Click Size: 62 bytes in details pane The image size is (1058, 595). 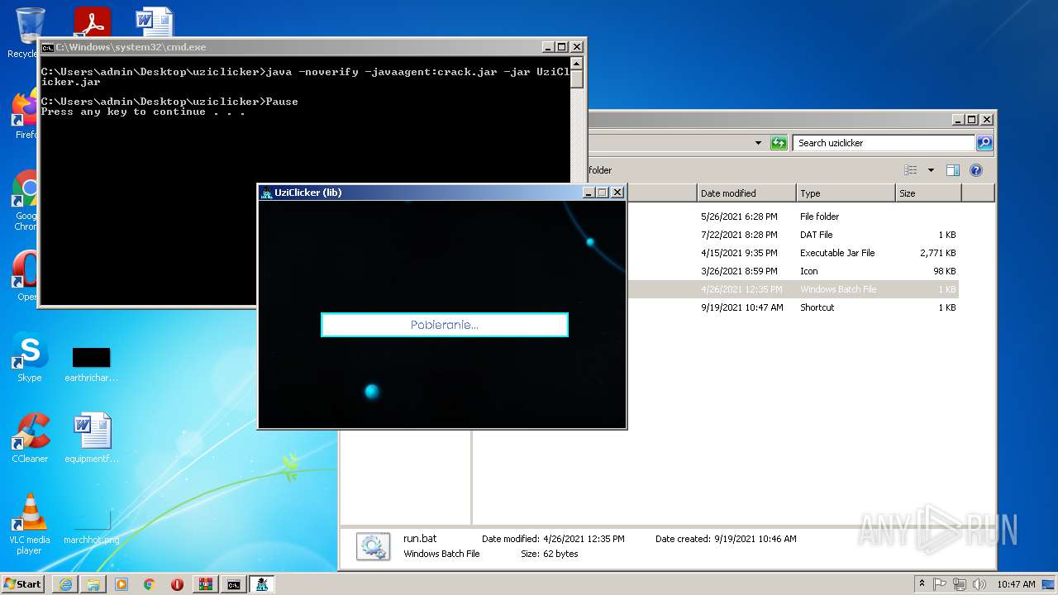550,554
